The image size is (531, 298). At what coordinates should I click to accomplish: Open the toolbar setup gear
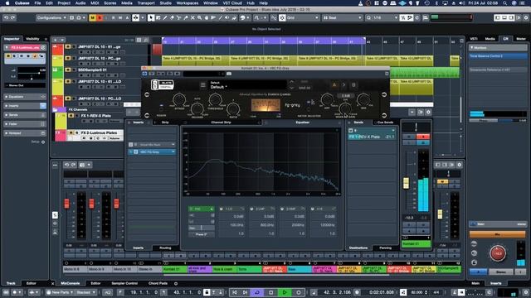tap(526, 17)
